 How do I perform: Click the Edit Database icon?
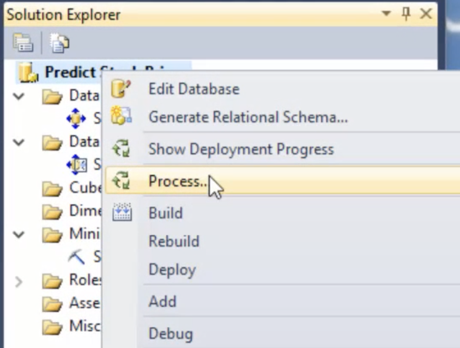pos(121,89)
